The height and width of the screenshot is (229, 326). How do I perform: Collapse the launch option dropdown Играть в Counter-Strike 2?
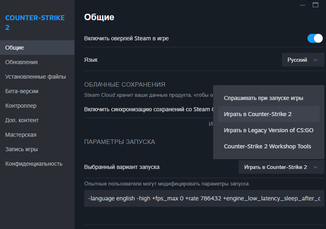tap(281, 167)
